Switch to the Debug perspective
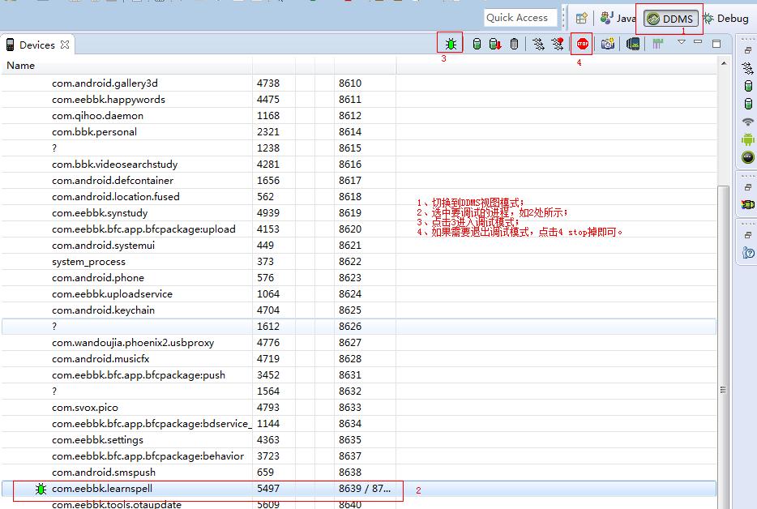 tap(725, 19)
